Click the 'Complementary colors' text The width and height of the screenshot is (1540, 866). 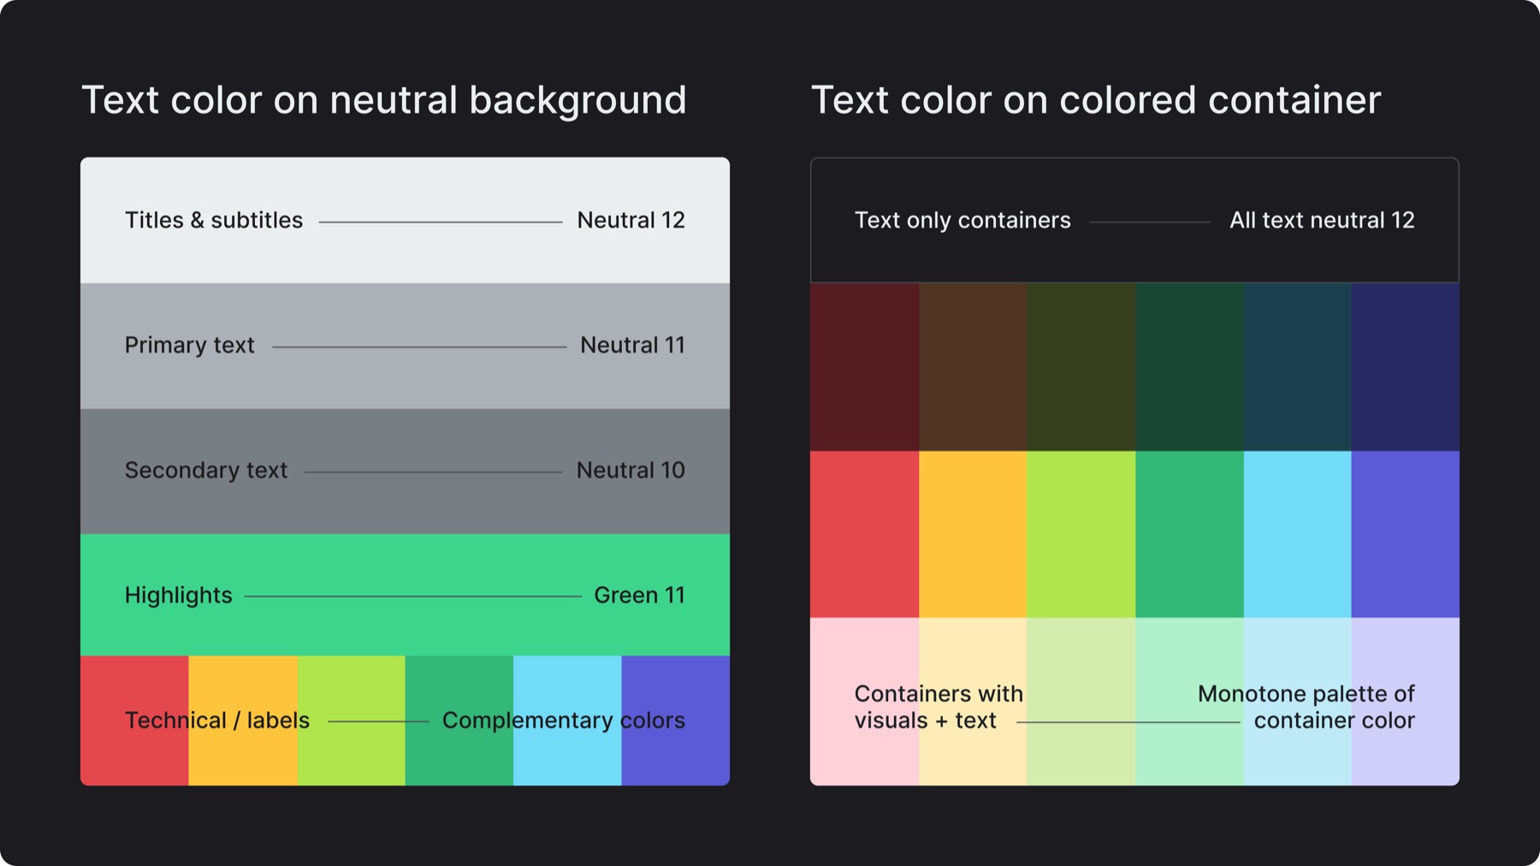point(564,721)
